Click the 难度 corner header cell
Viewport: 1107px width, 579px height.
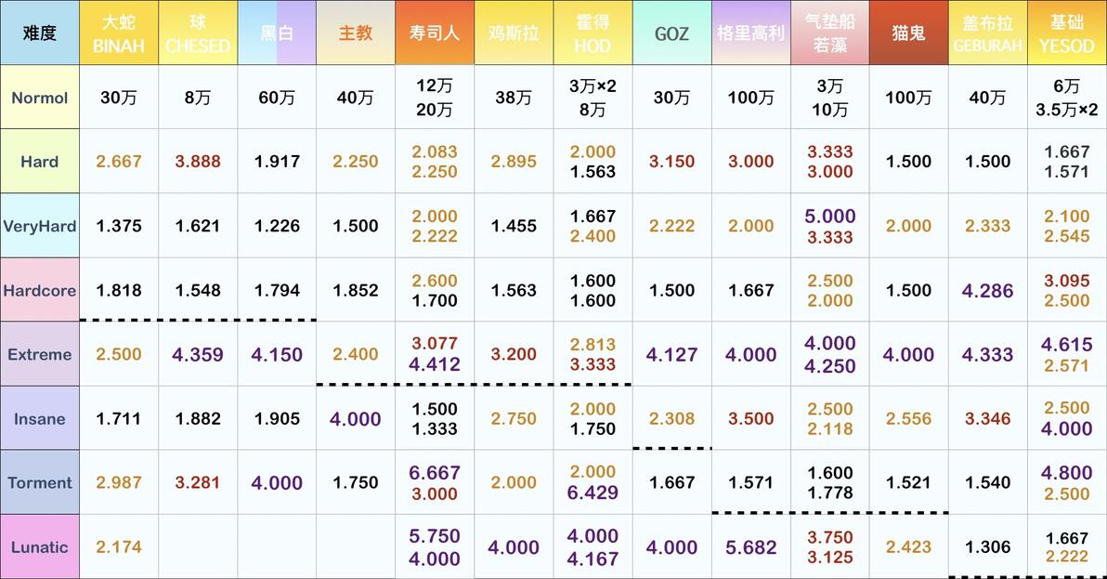40,33
